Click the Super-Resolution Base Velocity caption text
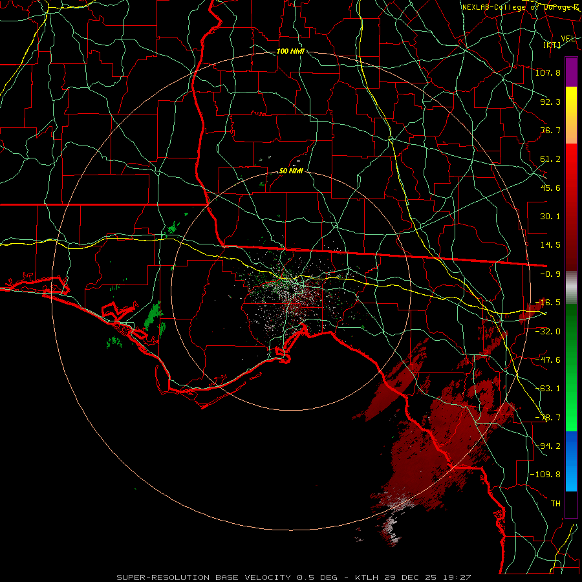 [x=294, y=577]
